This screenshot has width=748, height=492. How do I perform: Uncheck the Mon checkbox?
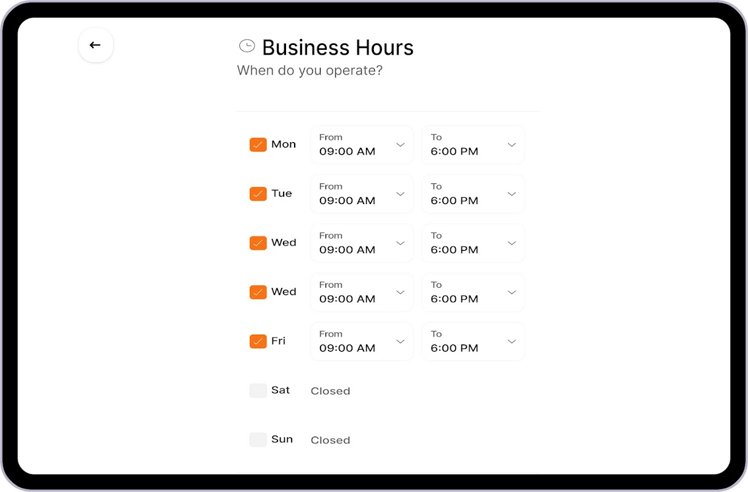[x=258, y=145]
